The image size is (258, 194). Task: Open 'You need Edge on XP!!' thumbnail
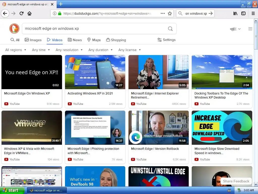coord(32,72)
